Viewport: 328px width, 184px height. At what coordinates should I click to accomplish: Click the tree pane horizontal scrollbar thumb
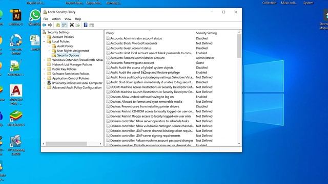(66, 144)
